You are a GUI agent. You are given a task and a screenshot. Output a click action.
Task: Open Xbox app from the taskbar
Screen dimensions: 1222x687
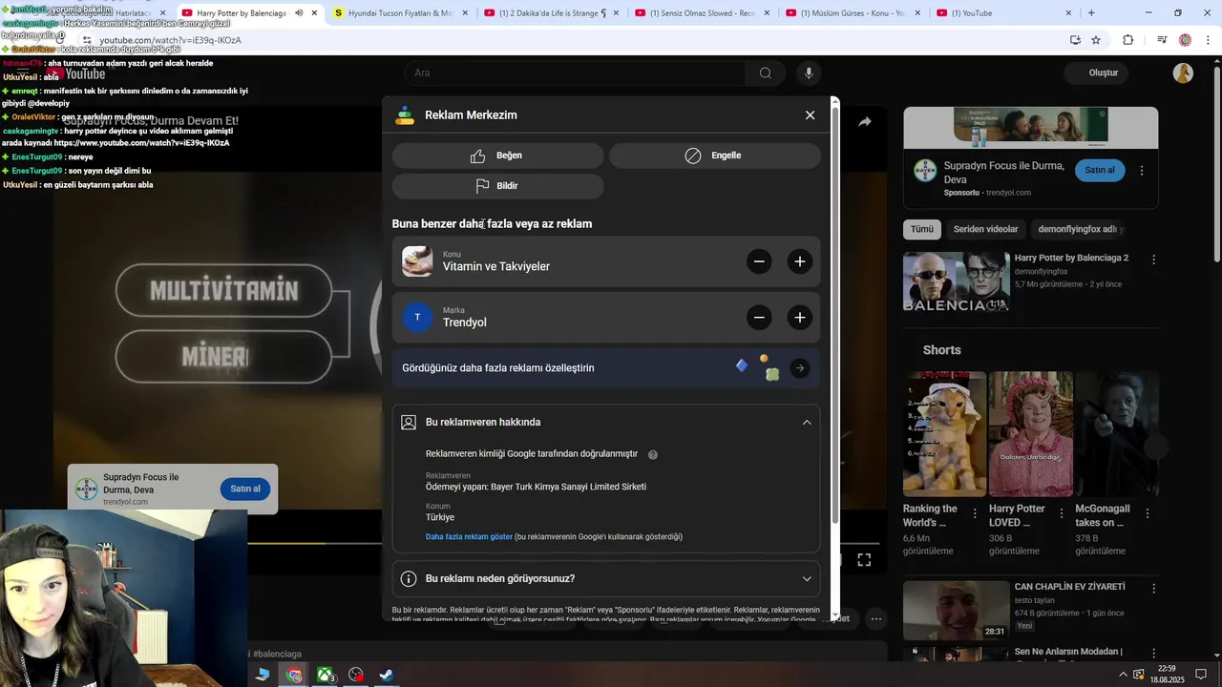tap(326, 675)
